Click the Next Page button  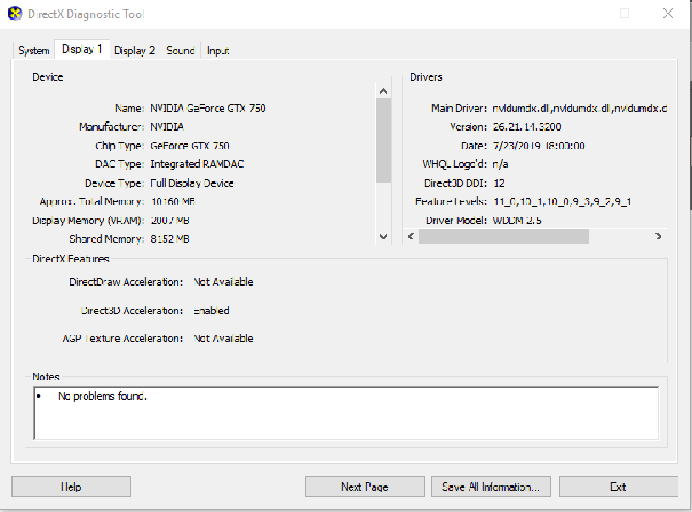click(x=363, y=486)
